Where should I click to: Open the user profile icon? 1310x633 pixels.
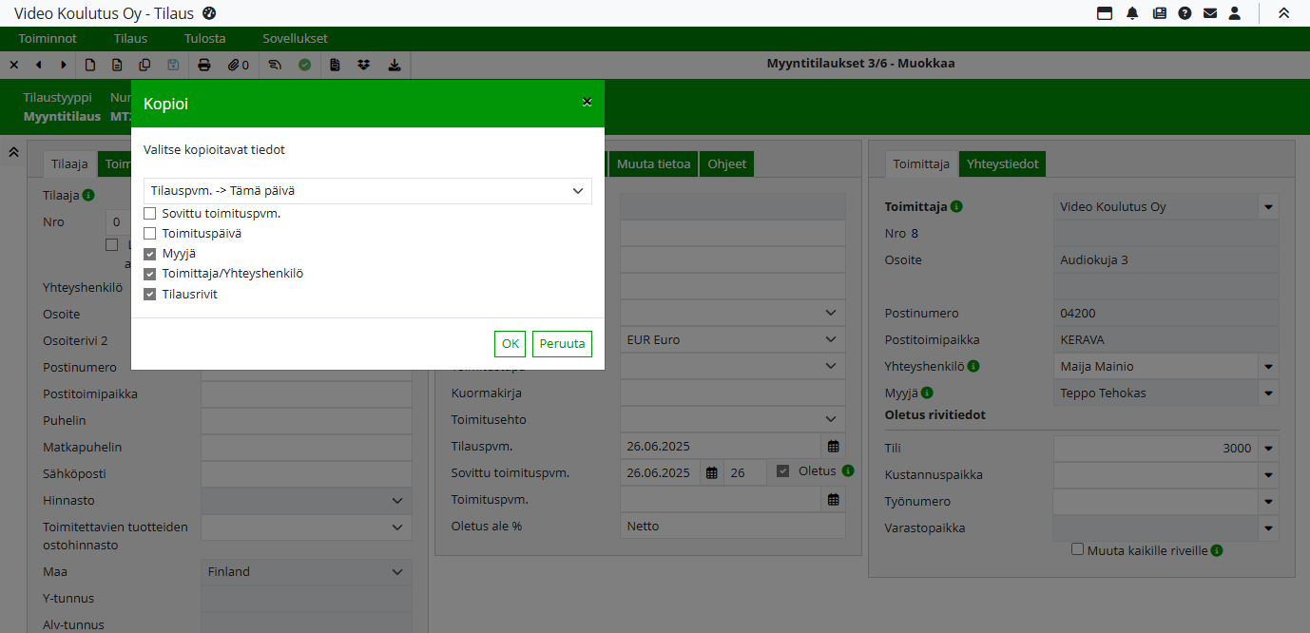pos(1235,13)
